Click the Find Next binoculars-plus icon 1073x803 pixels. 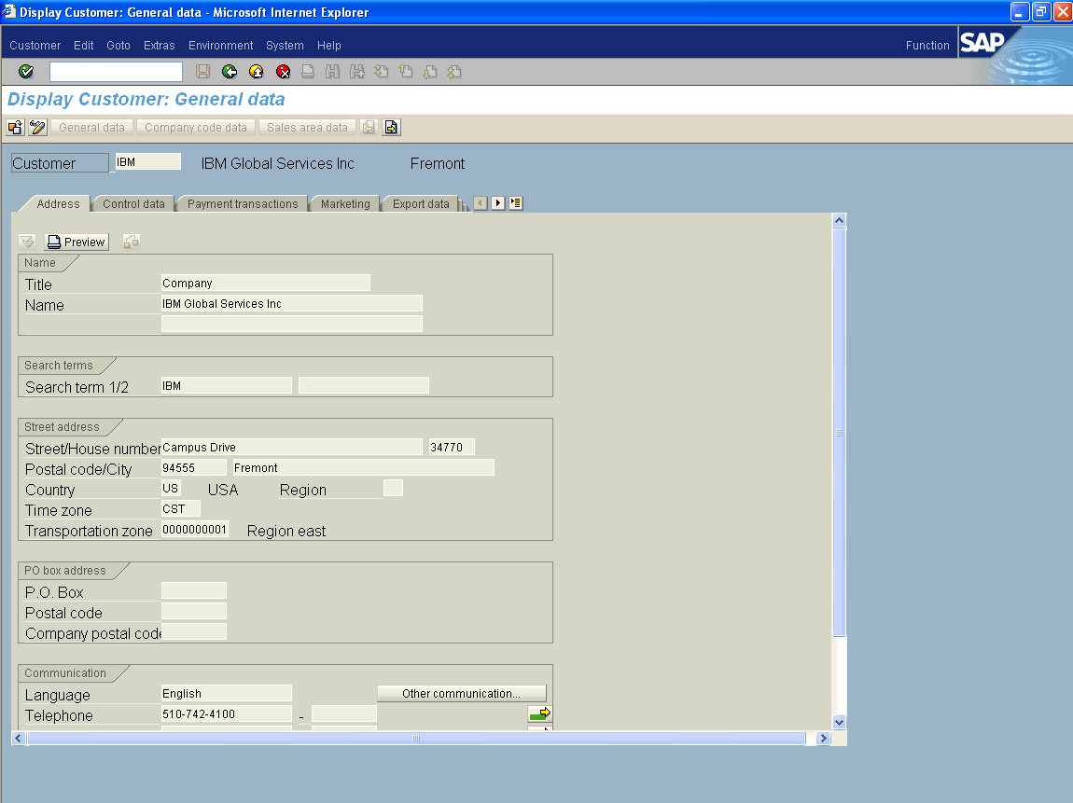tap(356, 71)
